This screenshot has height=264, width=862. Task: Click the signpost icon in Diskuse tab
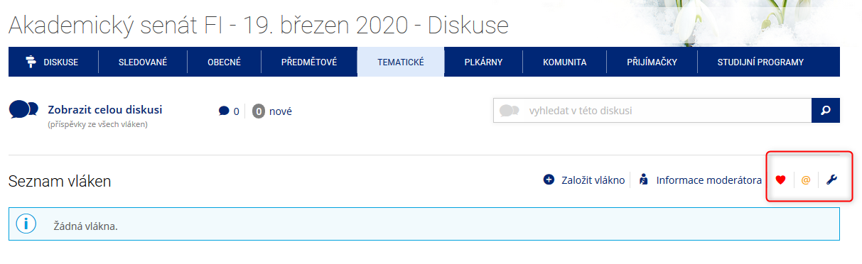[31, 62]
